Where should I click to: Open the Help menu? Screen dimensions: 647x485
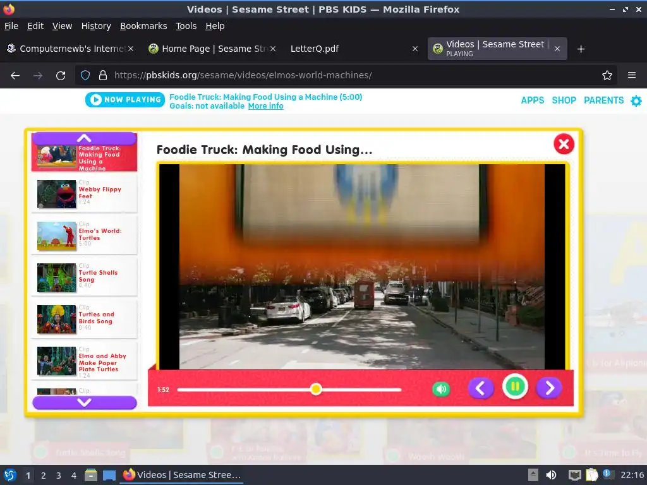click(x=215, y=26)
